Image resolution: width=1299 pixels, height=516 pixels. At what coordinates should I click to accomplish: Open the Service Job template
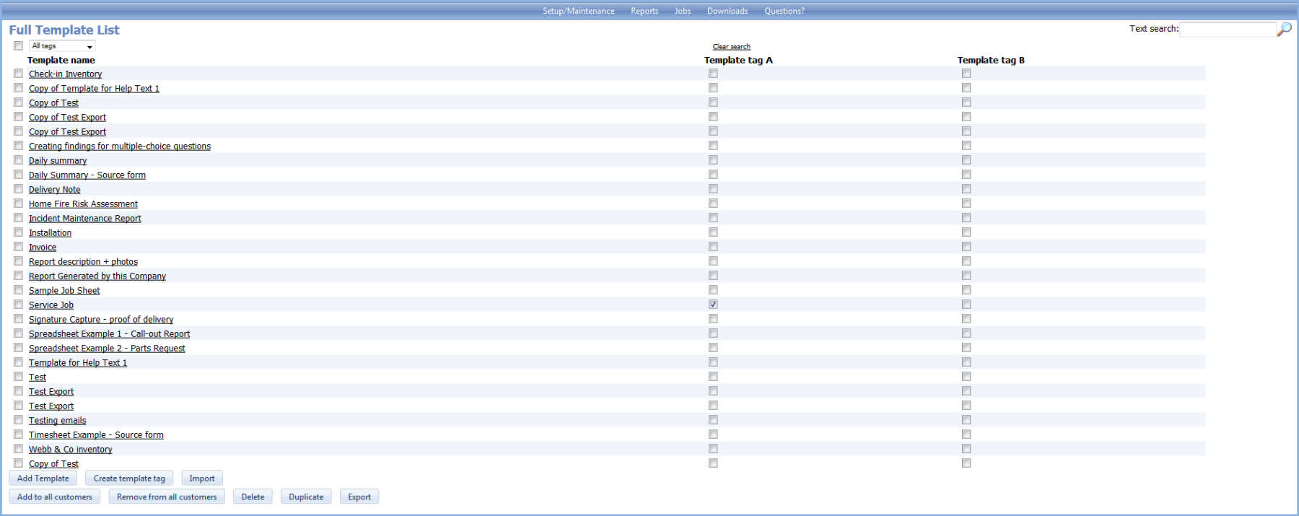[51, 305]
